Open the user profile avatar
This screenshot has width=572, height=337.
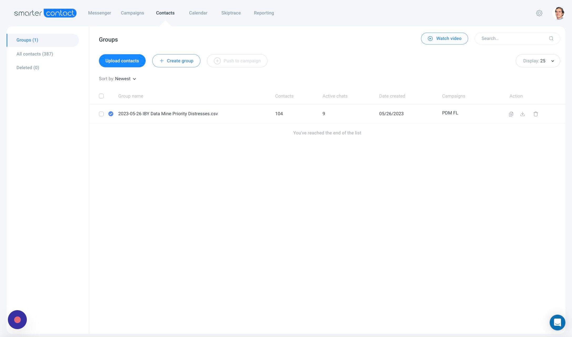(559, 13)
